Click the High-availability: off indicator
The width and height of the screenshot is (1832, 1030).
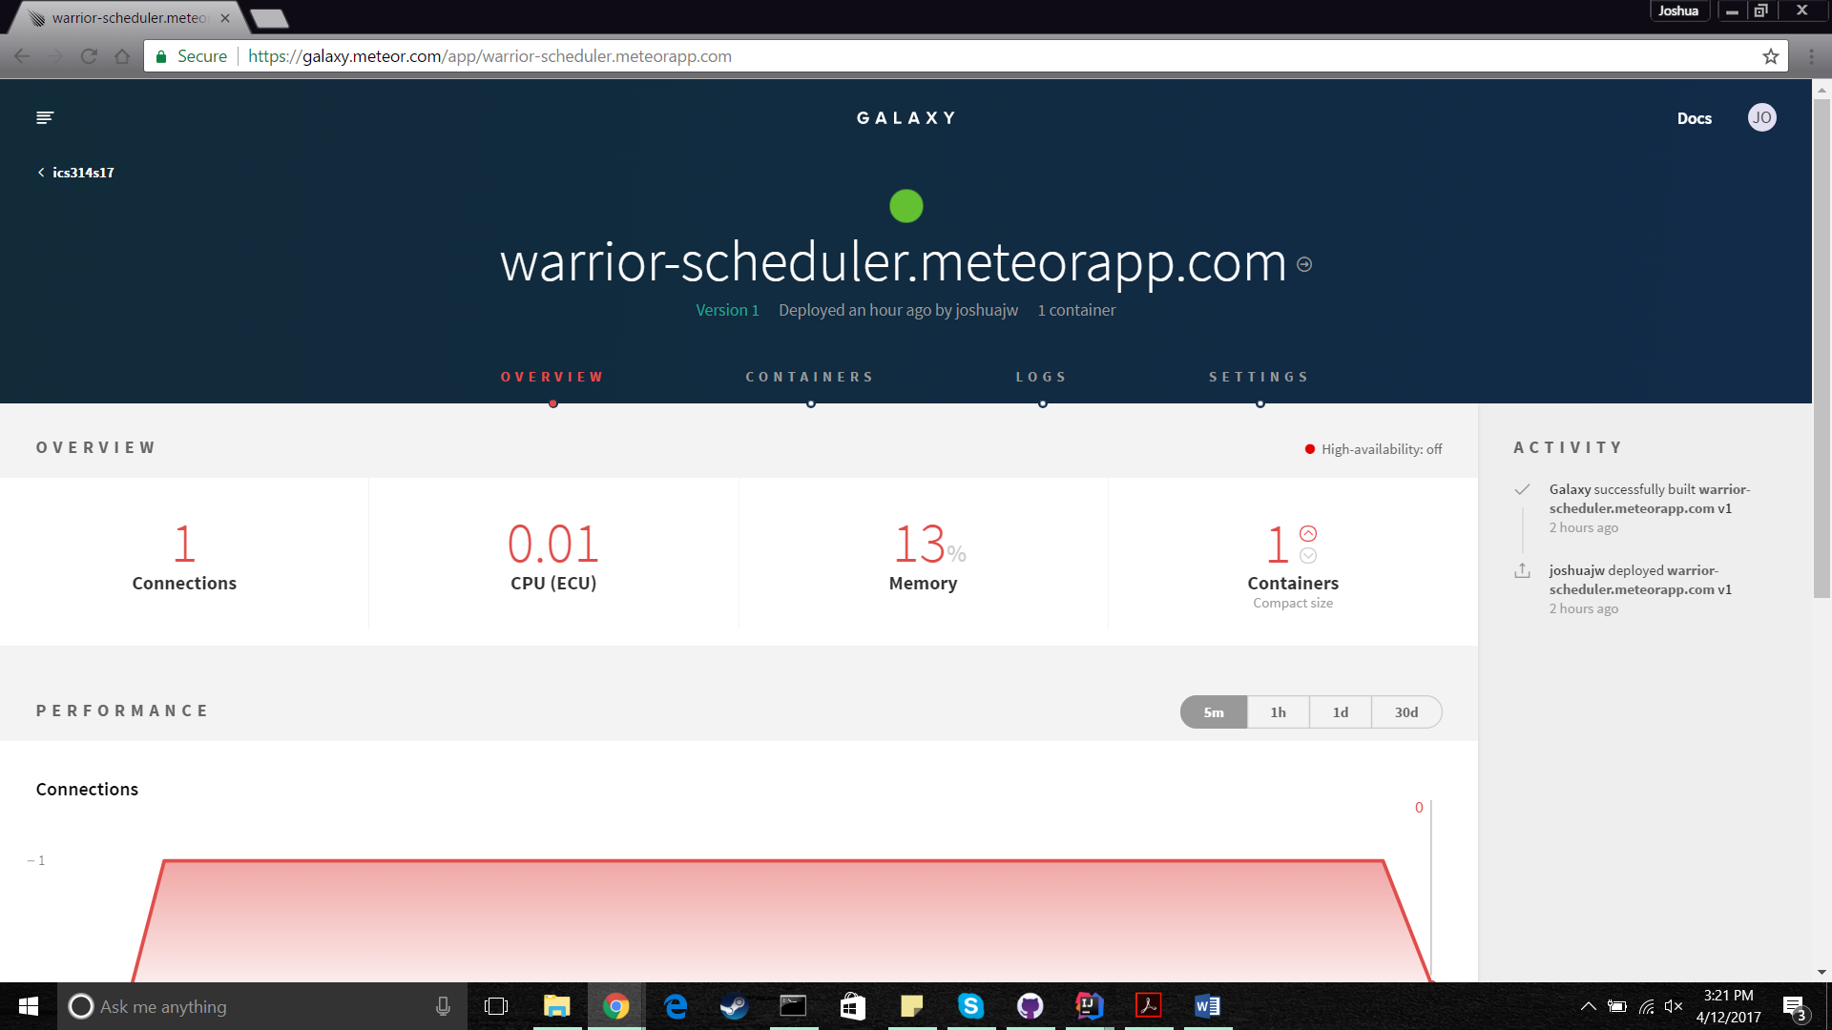pos(1373,449)
